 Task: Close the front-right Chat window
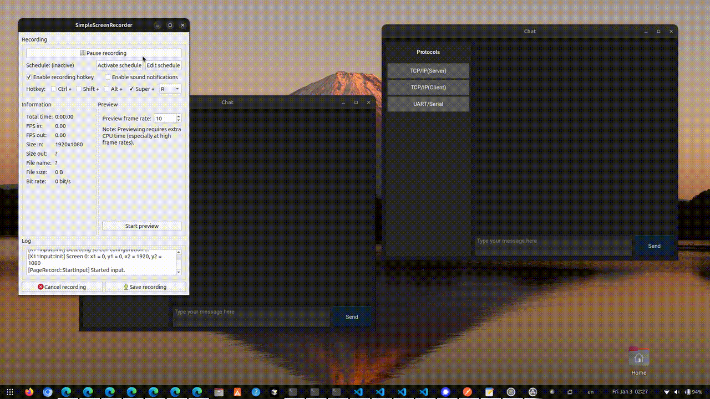point(671,32)
